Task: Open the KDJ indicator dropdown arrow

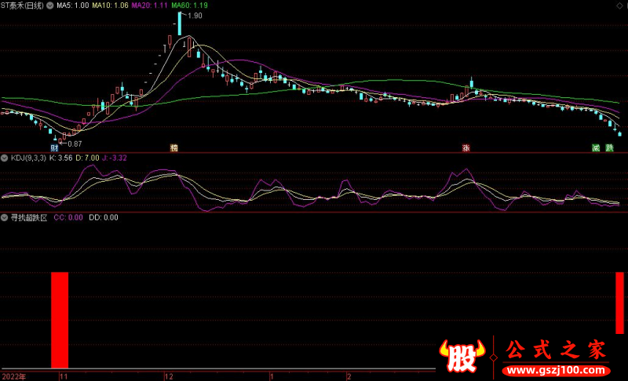Action: [5, 158]
